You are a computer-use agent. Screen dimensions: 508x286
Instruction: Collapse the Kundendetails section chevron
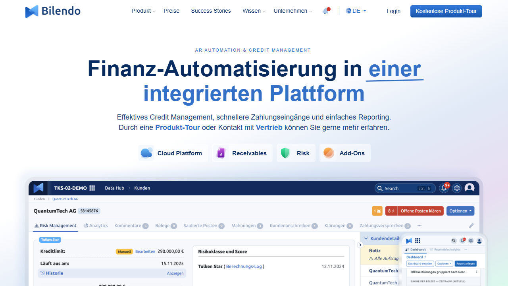click(x=366, y=239)
